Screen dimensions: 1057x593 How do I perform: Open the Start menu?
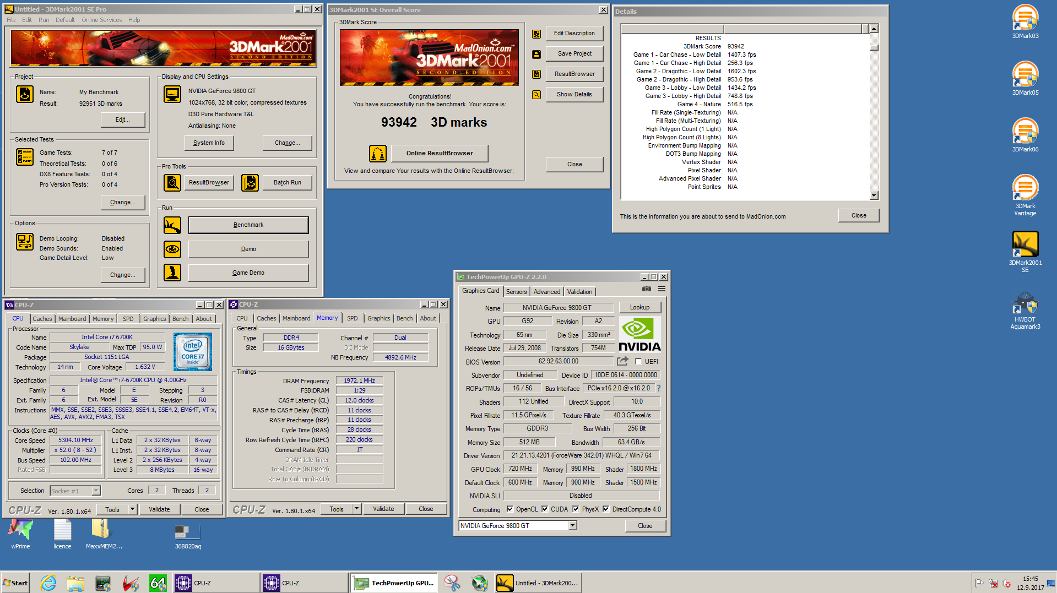(x=15, y=583)
